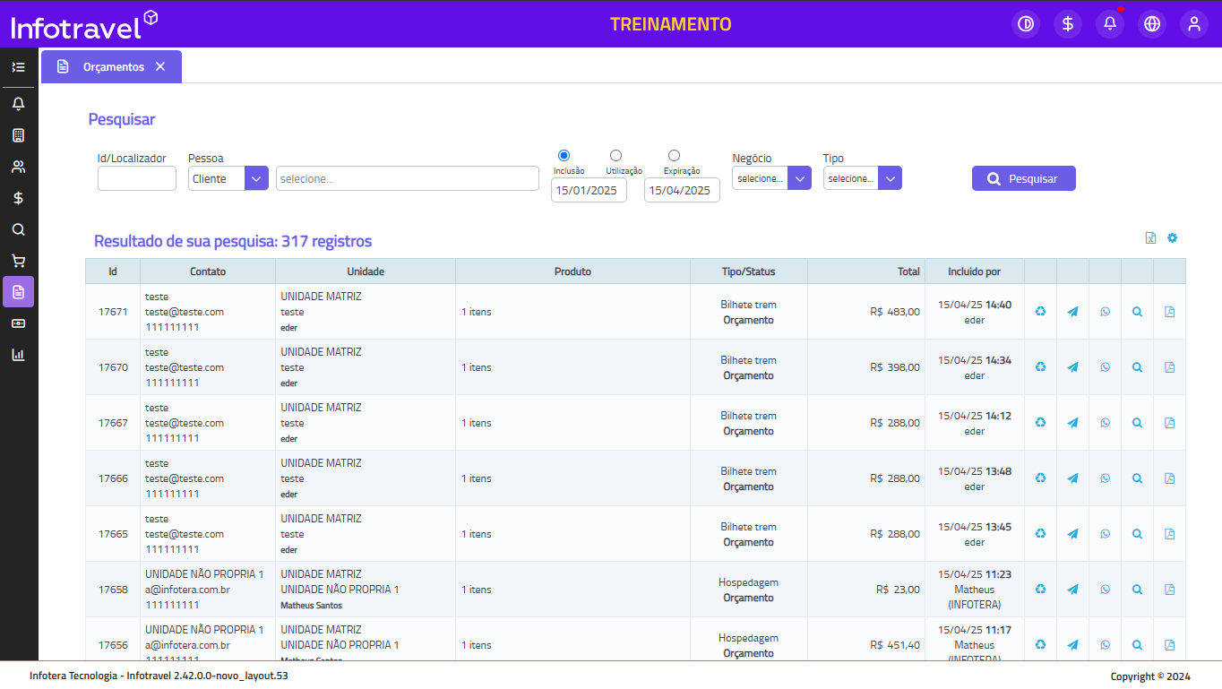The width and height of the screenshot is (1222, 689).
Task: Open the currency dollar icon in header
Action: (1068, 24)
